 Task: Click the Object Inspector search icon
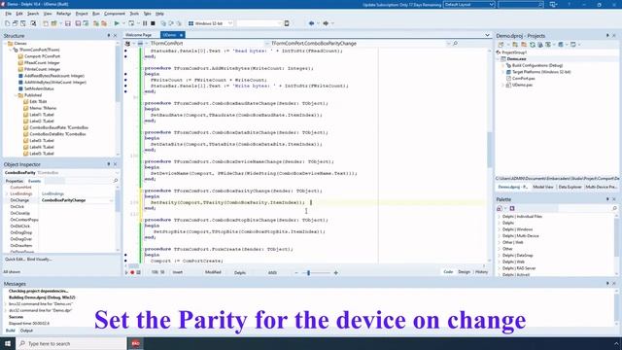(116, 181)
